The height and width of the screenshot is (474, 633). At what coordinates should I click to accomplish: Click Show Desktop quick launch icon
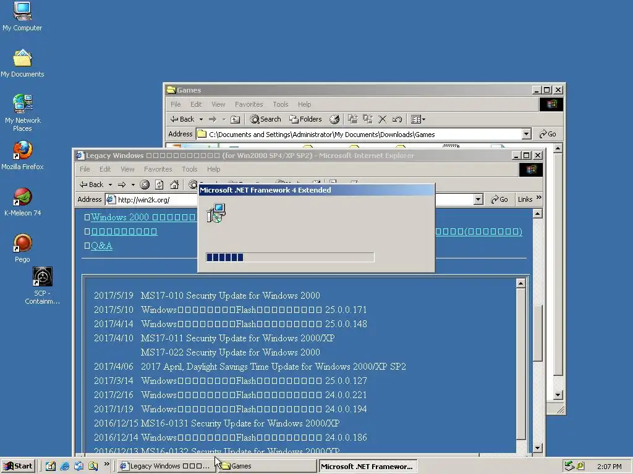pyautogui.click(x=51, y=466)
